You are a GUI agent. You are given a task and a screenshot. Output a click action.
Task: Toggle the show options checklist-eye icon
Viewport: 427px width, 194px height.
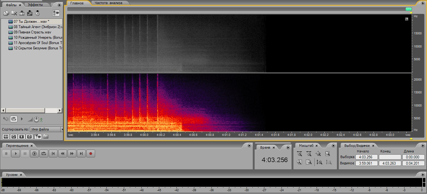pos(56,13)
